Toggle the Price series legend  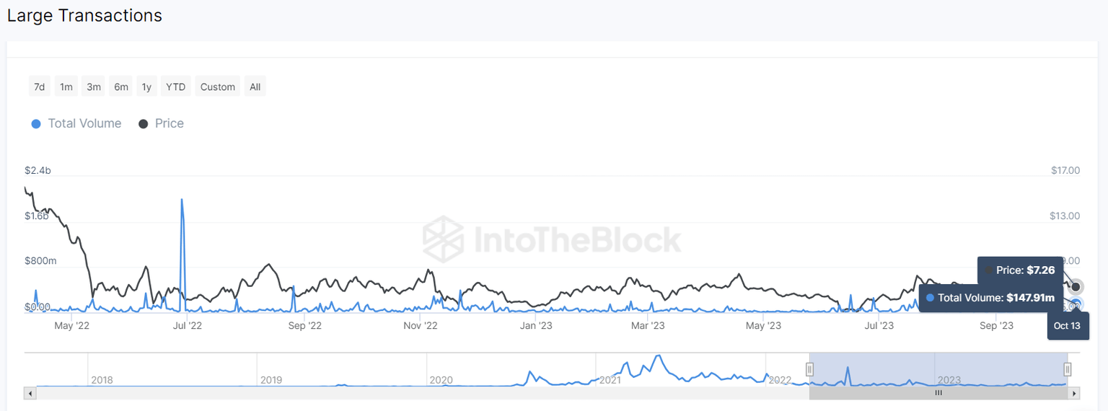click(170, 123)
